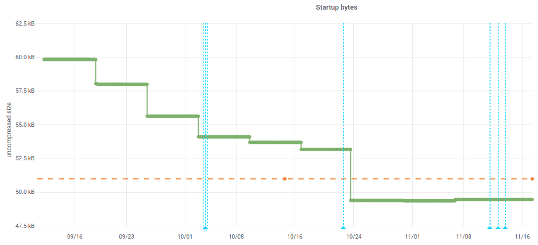Open the Startup bytes panel title menu
538x245 pixels.
click(x=336, y=7)
